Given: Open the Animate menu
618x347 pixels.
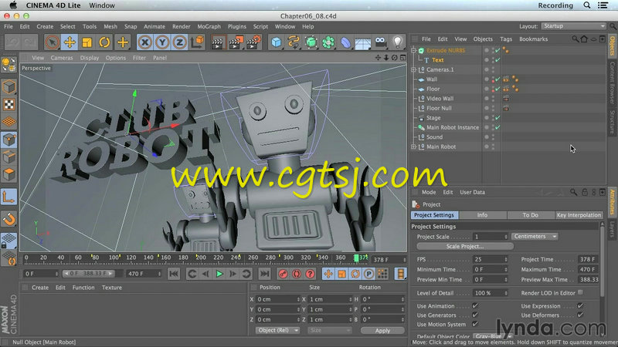Looking at the screenshot, I should (x=154, y=26).
